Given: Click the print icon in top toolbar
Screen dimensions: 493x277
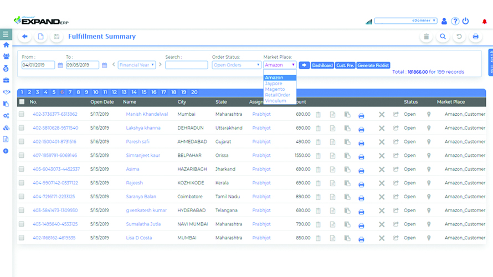Looking at the screenshot, I should pyautogui.click(x=475, y=37).
